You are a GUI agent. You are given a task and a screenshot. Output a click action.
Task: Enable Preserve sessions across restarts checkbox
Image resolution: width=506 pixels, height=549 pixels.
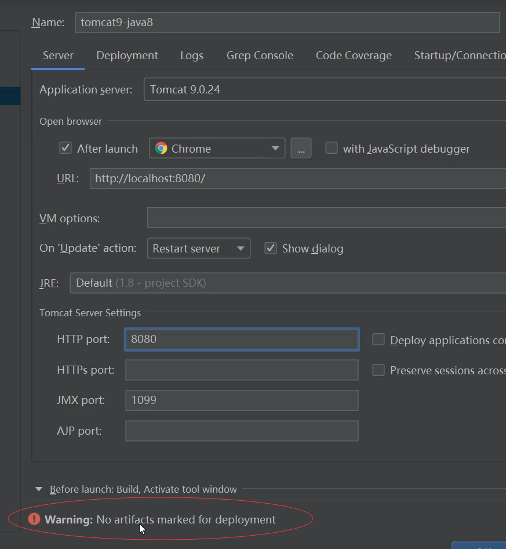[x=378, y=370]
